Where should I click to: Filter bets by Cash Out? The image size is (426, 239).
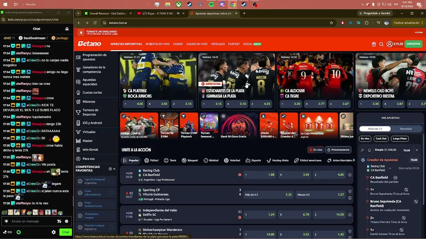coord(381,139)
